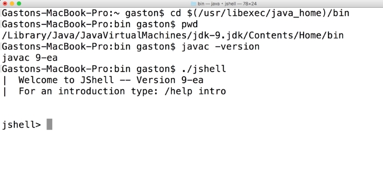Click the '78×24' size label in title

coord(249,4)
